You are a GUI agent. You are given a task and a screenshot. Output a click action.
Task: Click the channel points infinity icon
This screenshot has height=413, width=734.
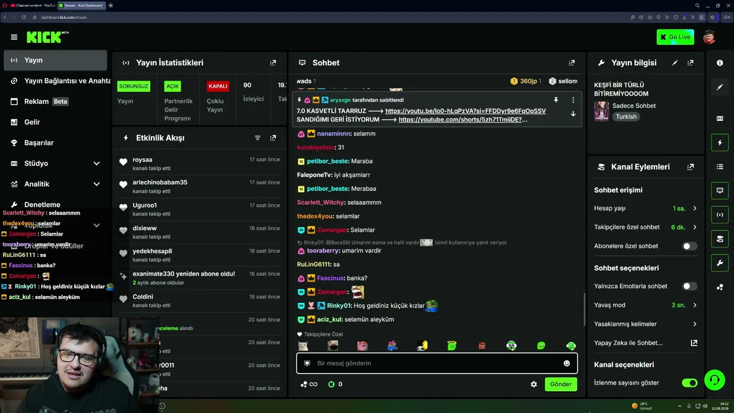click(x=310, y=384)
